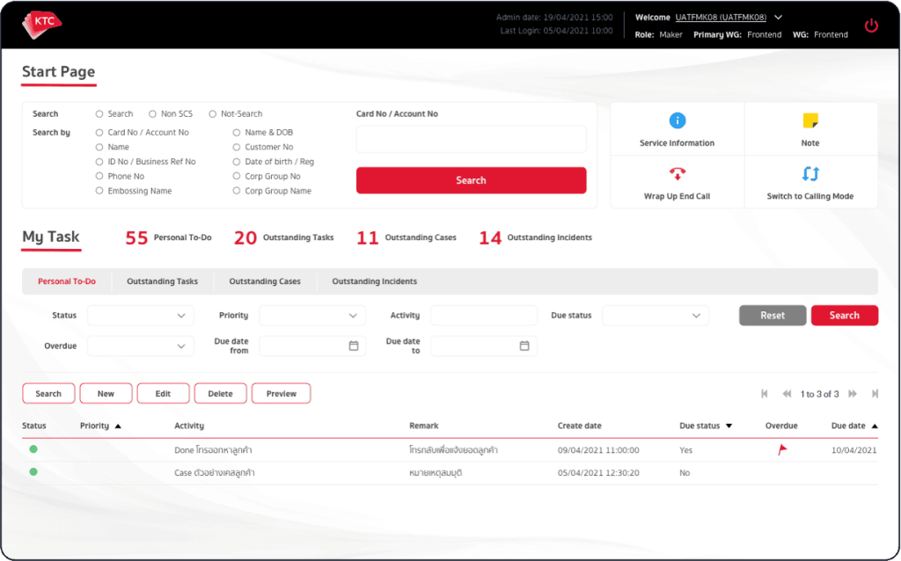Screen dimensions: 901x561
Task: Choose Customer No radio button
Action: (236, 147)
